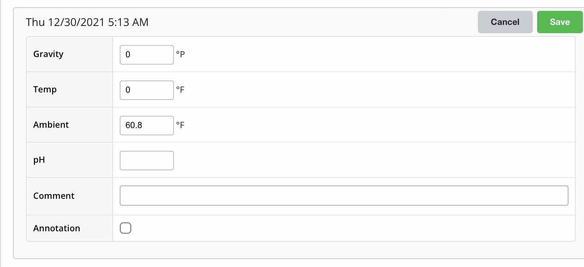Save the reading entry
The width and height of the screenshot is (584, 267).
pyautogui.click(x=559, y=22)
